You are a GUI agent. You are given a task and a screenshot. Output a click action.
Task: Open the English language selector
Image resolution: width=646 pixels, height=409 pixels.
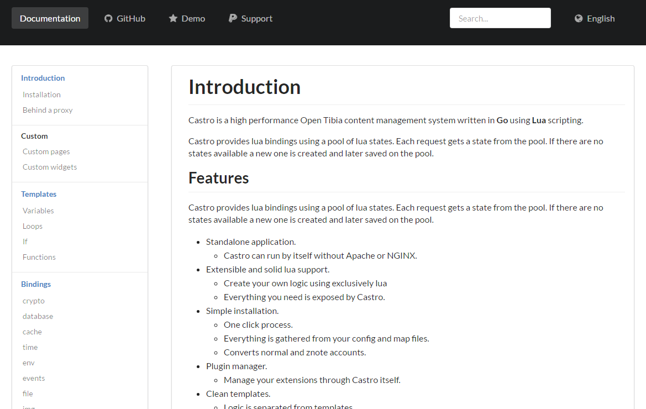(595, 18)
